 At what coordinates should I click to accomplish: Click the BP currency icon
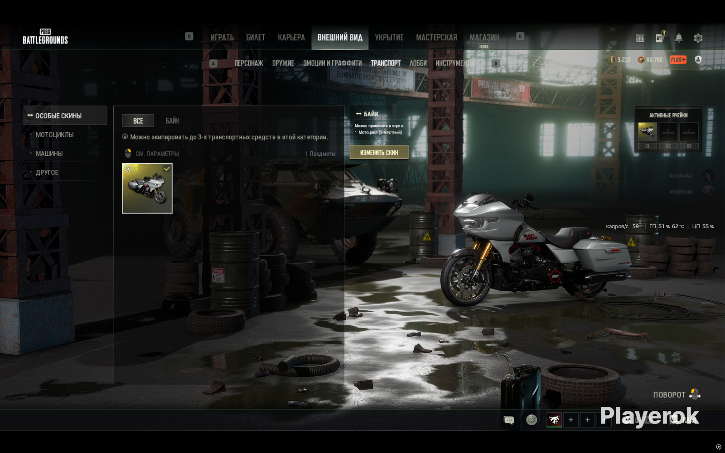point(641,60)
